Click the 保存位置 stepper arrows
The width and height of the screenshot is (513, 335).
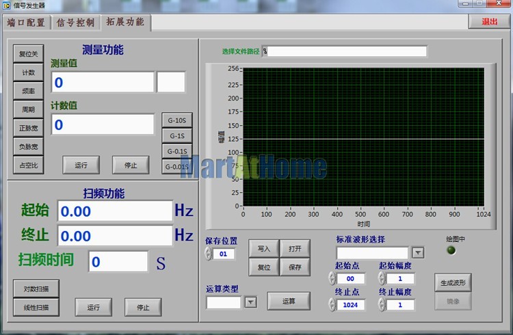point(208,254)
